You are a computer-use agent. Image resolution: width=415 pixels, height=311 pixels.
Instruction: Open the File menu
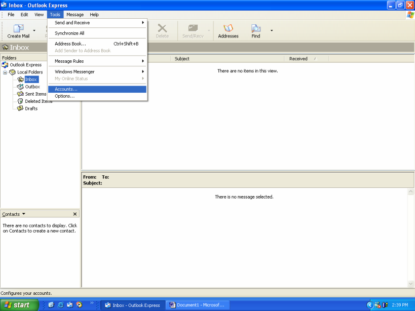coord(11,15)
